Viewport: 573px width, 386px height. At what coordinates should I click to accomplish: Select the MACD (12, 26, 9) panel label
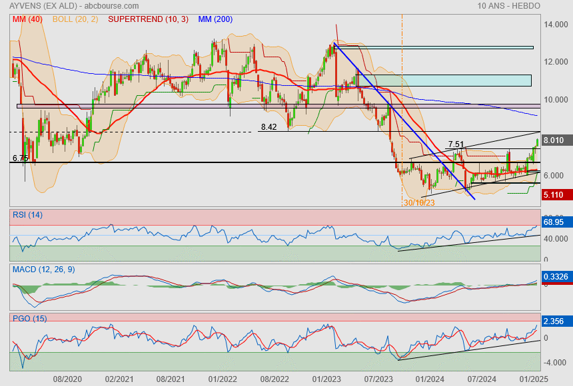pos(43,269)
